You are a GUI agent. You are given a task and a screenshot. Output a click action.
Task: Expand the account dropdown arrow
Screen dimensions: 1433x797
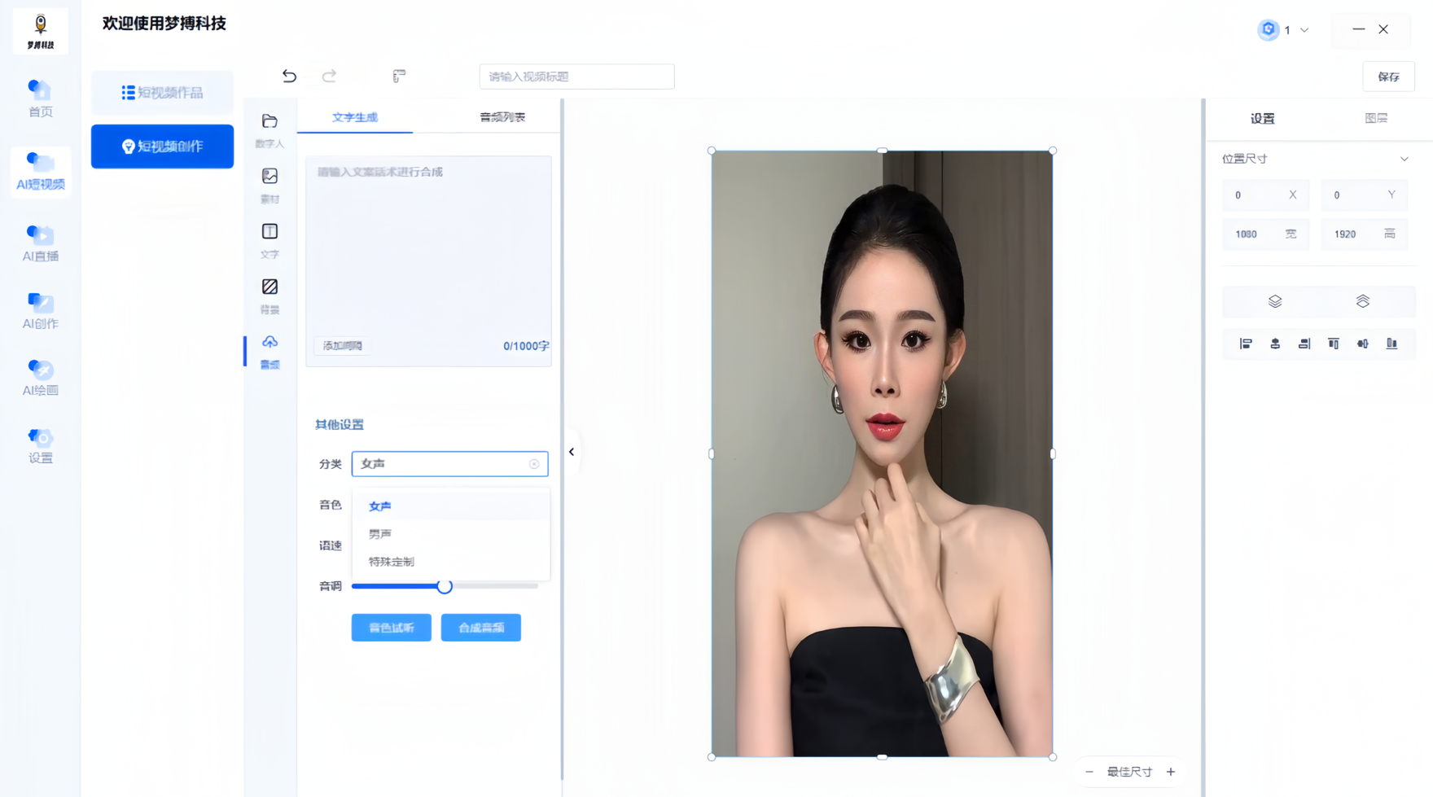click(1304, 30)
